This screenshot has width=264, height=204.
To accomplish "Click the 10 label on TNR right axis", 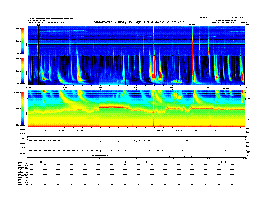I will 247,119.
